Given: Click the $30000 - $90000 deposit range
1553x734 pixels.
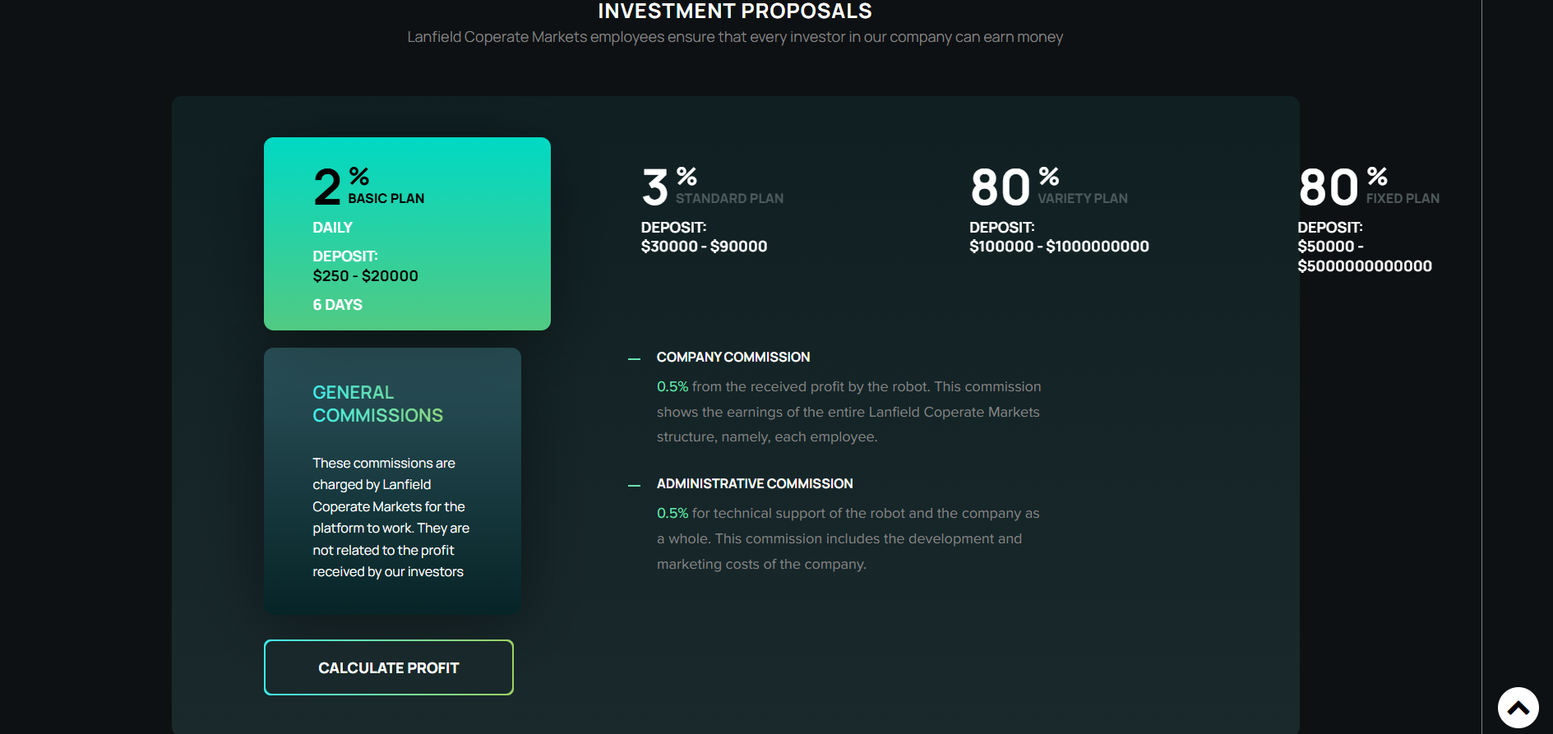Looking at the screenshot, I should pos(704,247).
